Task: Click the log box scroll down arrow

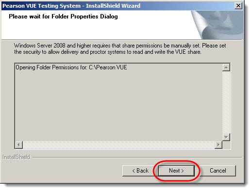Action: point(226,137)
